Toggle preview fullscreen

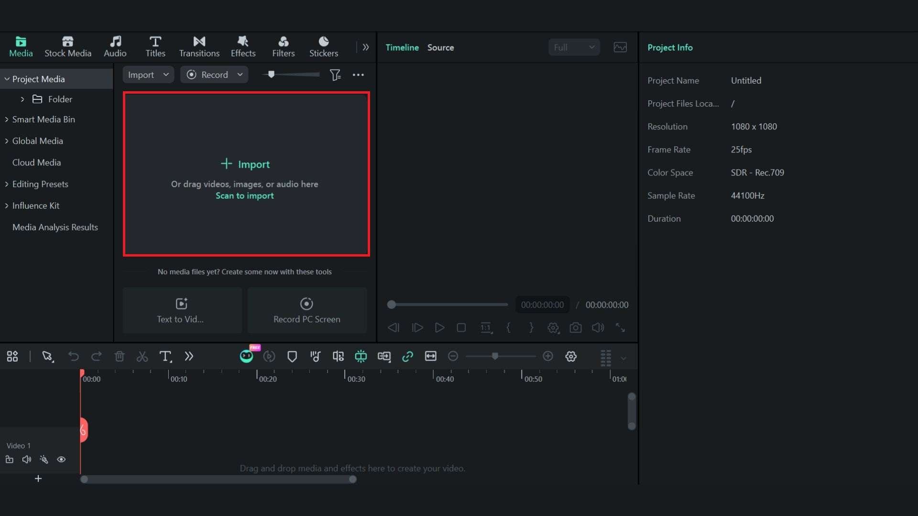620,328
